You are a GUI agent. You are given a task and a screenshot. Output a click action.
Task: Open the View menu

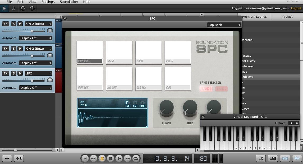(32, 2)
